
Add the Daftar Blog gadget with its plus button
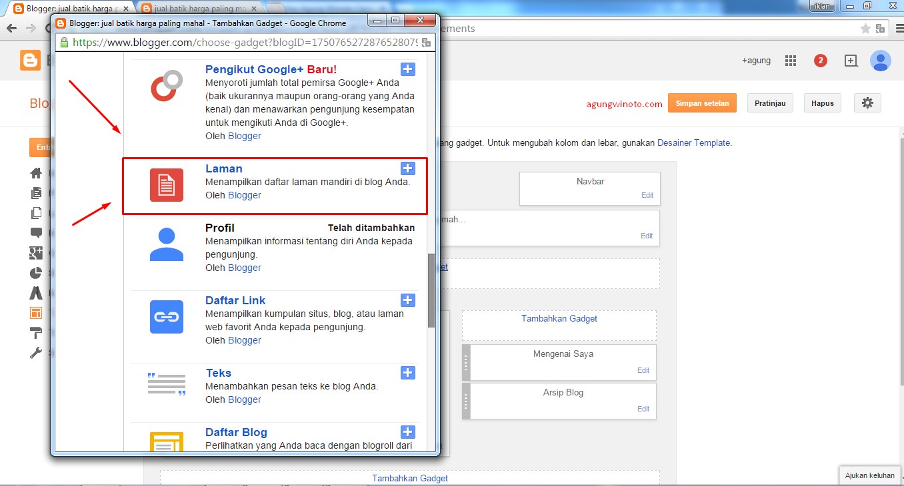click(x=408, y=432)
